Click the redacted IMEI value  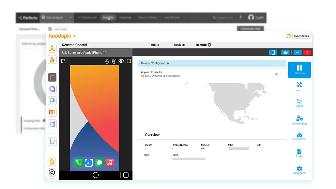[239, 148]
